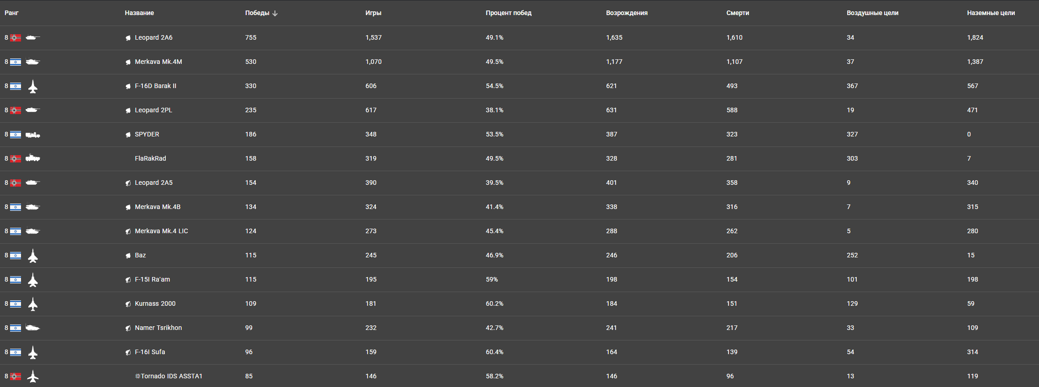
Task: Sort by the Игры column header
Action: (x=373, y=13)
